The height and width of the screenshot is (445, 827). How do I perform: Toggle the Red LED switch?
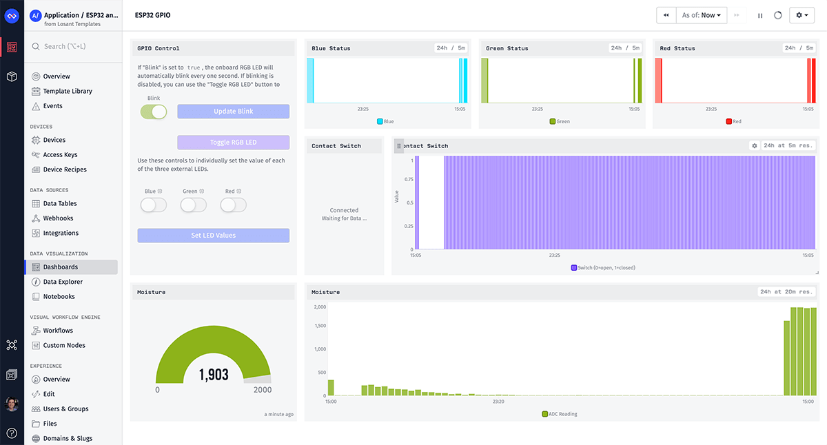[234, 205]
